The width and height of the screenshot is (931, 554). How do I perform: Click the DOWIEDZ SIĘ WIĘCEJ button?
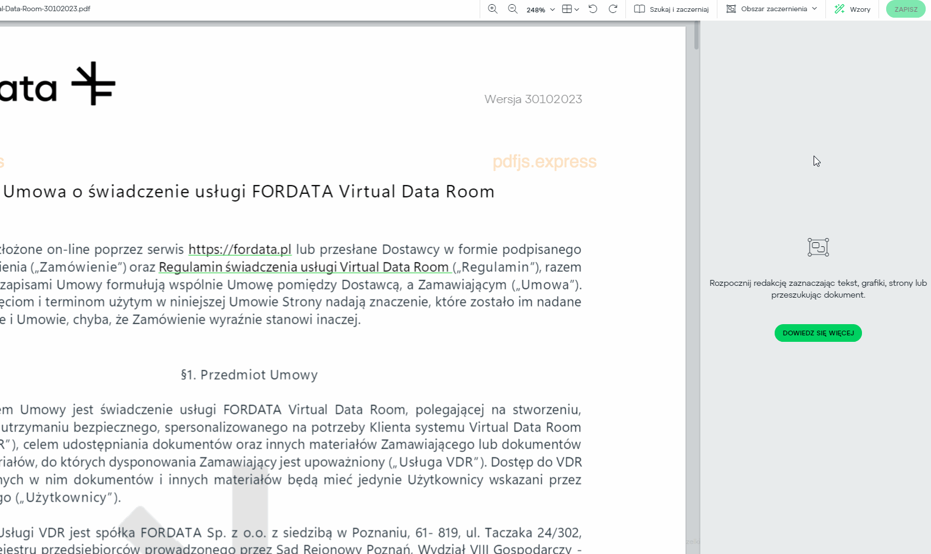(x=818, y=333)
